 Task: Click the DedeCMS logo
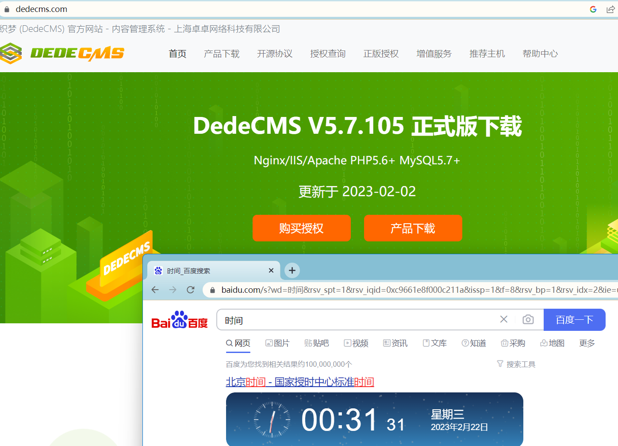tap(62, 54)
